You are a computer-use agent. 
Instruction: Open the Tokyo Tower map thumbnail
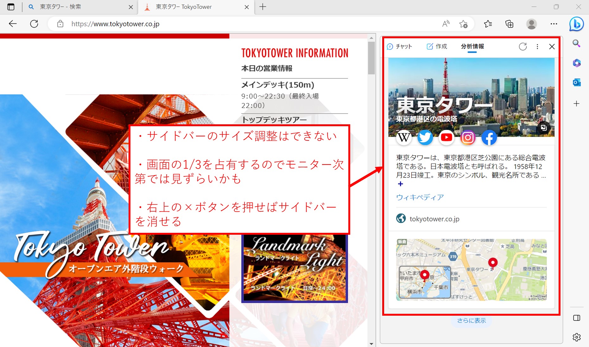coord(471,270)
